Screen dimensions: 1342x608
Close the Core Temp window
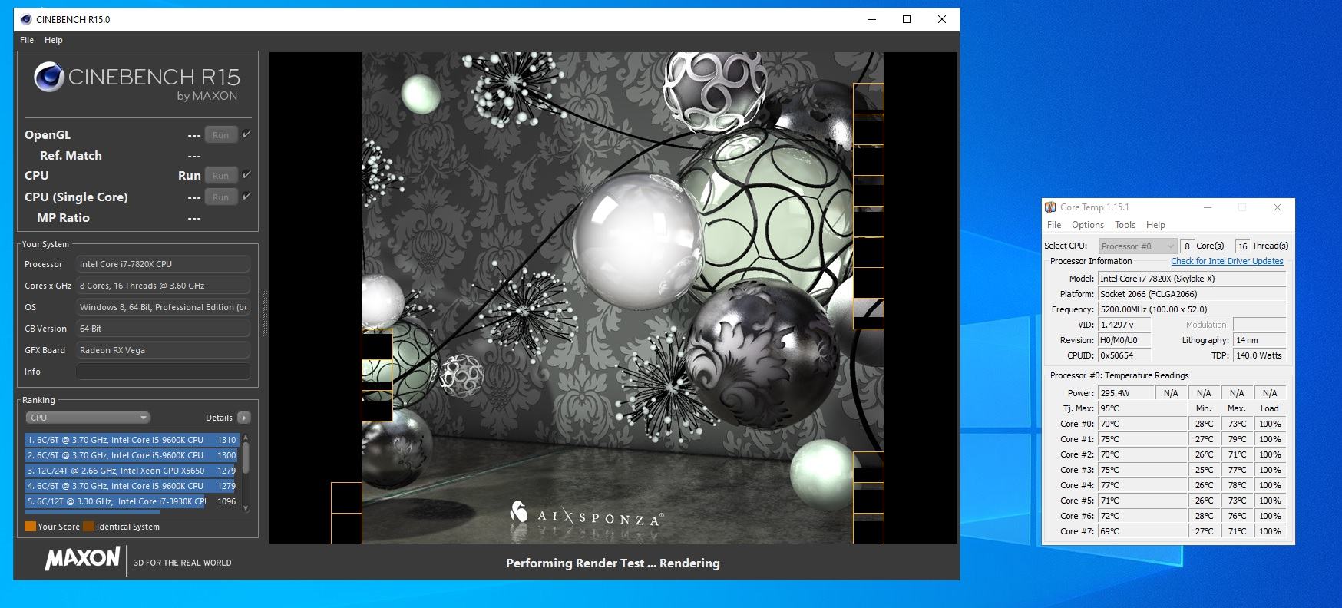1278,207
